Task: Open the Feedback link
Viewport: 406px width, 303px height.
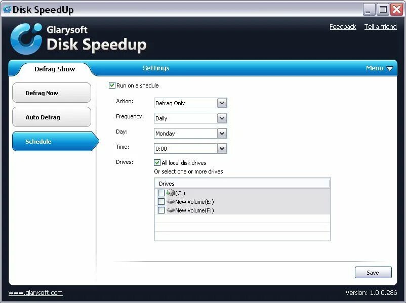Action: (343, 27)
